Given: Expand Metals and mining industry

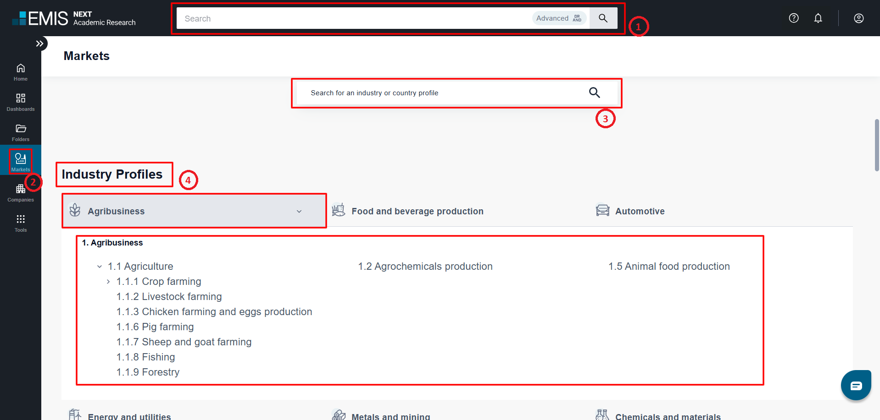Looking at the screenshot, I should 391,416.
